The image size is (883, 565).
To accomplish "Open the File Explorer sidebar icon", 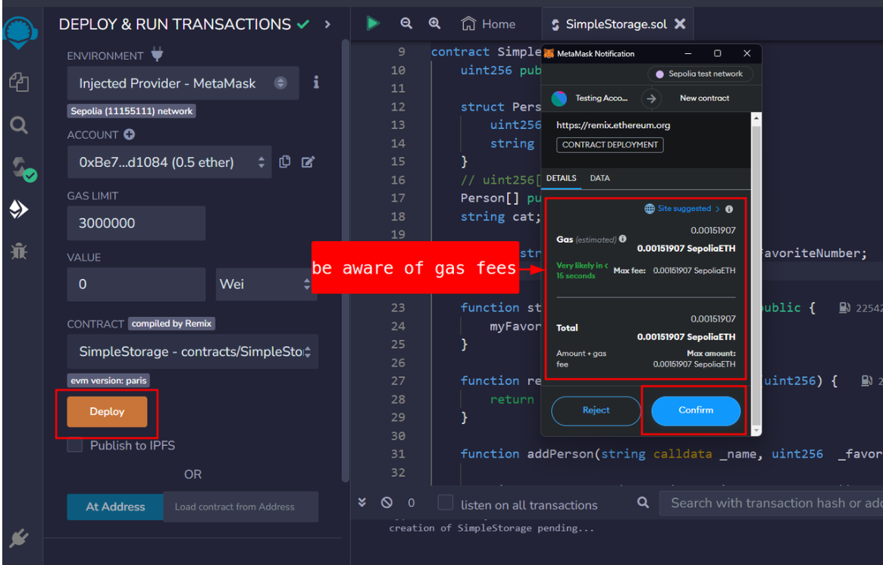I will [19, 82].
